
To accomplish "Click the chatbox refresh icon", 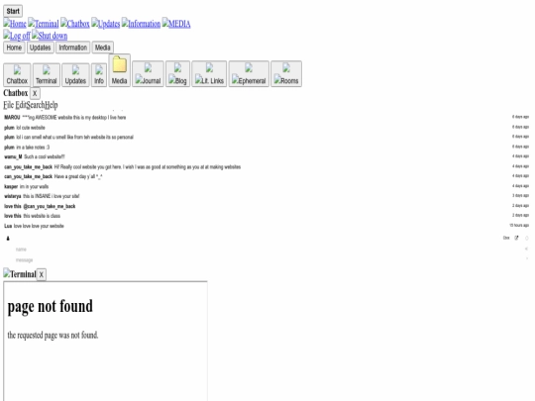I will (527, 238).
